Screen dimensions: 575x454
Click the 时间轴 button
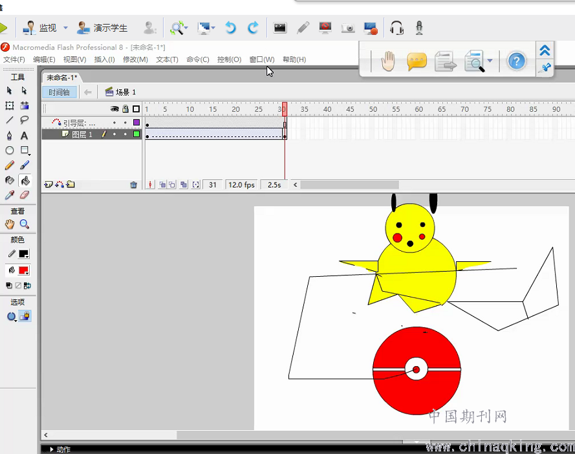[59, 92]
